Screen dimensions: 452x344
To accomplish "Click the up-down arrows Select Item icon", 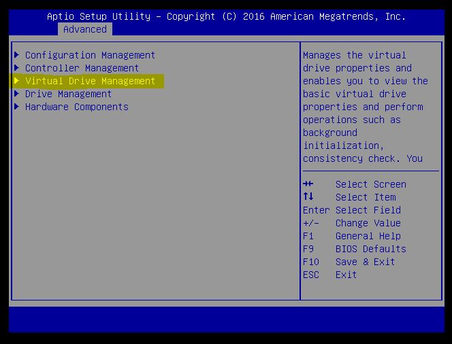I will pos(308,196).
